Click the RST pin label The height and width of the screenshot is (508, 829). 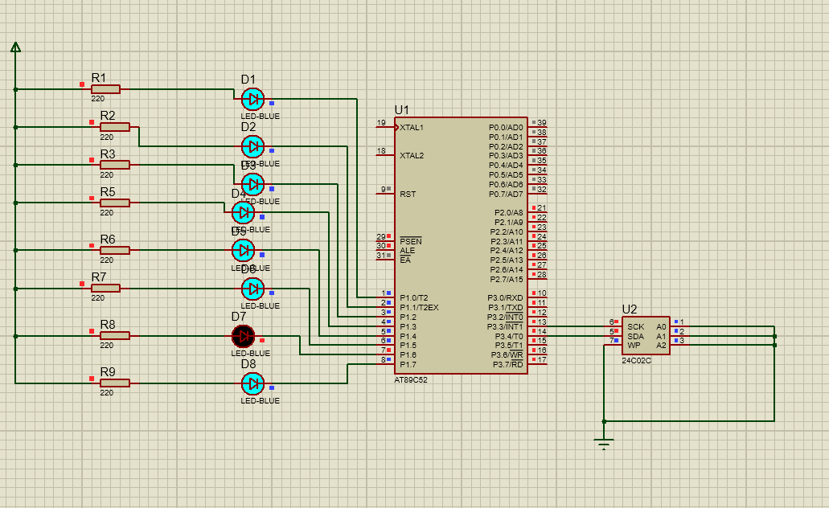[408, 194]
